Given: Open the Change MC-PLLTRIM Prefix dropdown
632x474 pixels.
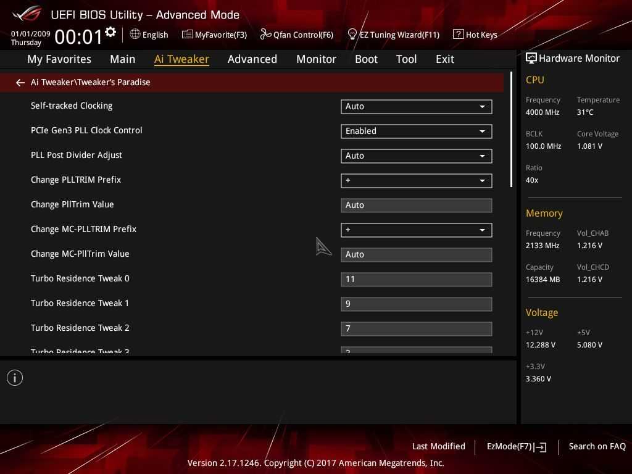Looking at the screenshot, I should tap(416, 230).
